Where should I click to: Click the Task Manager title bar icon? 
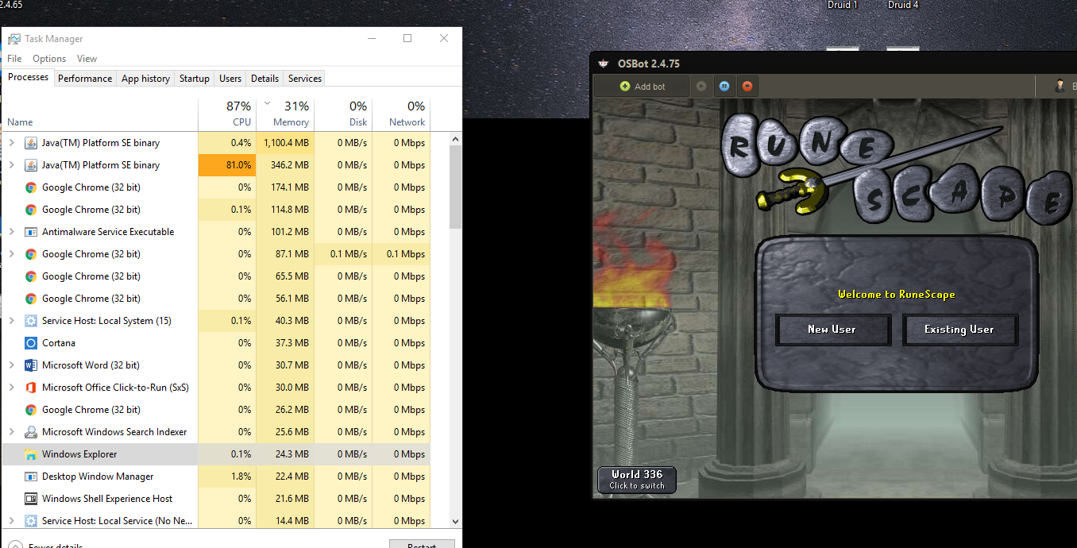(14, 39)
